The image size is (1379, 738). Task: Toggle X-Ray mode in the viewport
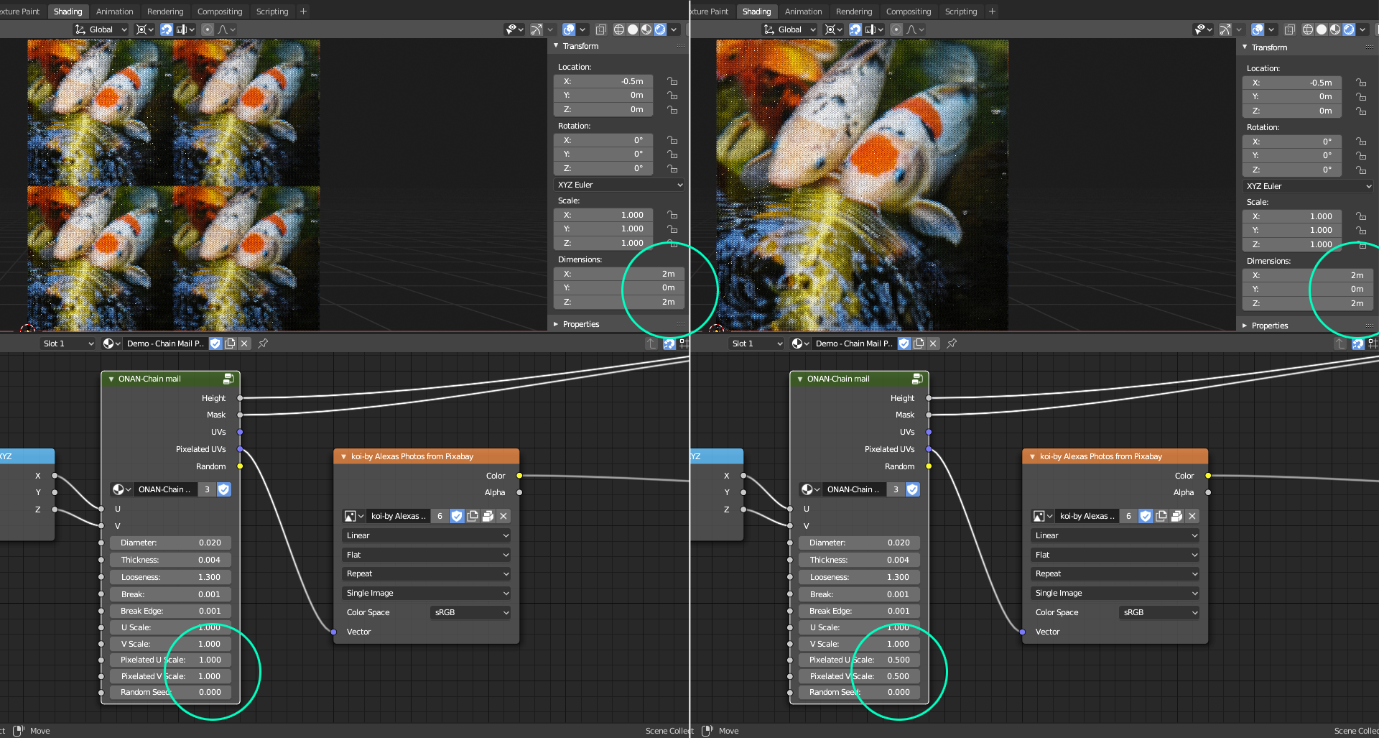[x=601, y=29]
